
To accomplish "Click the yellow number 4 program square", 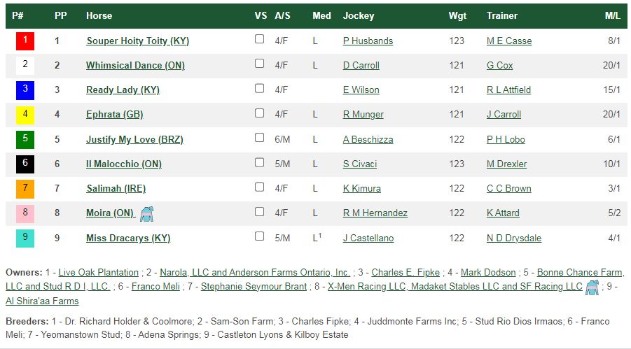I will (25, 115).
